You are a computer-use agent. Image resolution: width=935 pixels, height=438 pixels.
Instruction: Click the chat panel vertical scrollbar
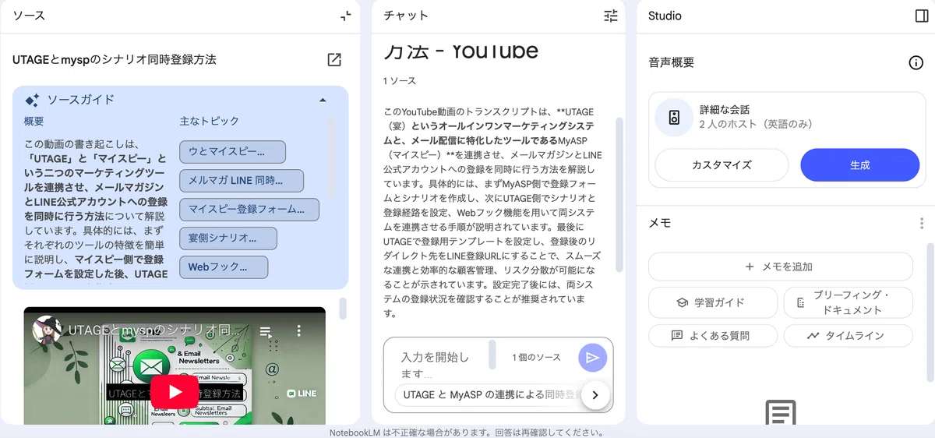[x=619, y=195]
